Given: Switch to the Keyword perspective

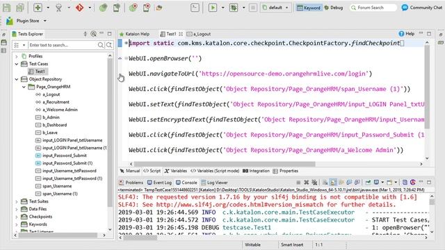Looking at the screenshot, I should point(309,8).
